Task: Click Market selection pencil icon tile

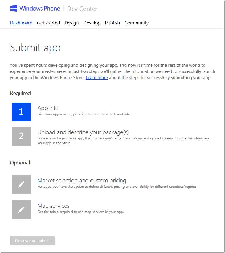Action: (x=21, y=184)
